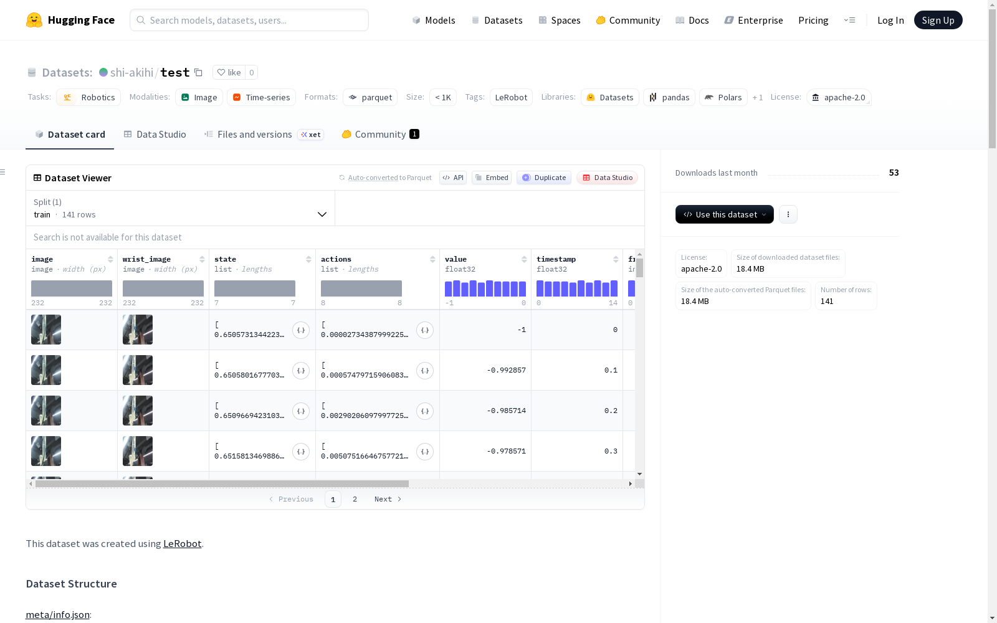Image resolution: width=997 pixels, height=623 pixels.
Task: Switch to the Data Studio tab
Action: tap(155, 135)
